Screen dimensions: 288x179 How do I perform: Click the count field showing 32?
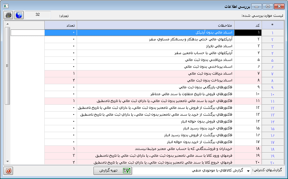point(38,15)
